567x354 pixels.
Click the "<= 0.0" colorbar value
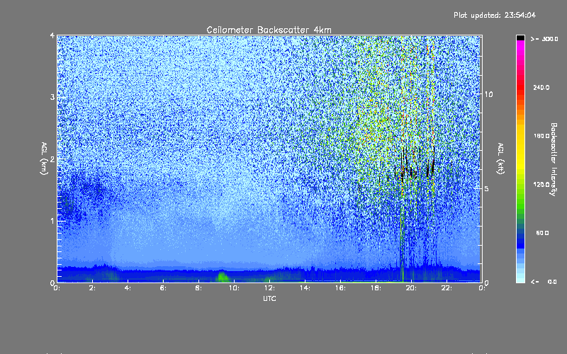(544, 282)
